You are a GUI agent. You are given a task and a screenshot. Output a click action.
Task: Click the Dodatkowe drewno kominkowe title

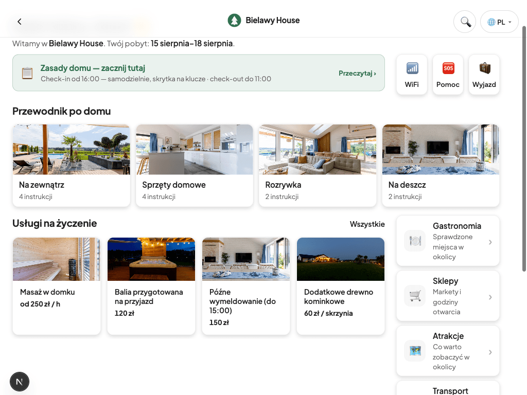(339, 297)
